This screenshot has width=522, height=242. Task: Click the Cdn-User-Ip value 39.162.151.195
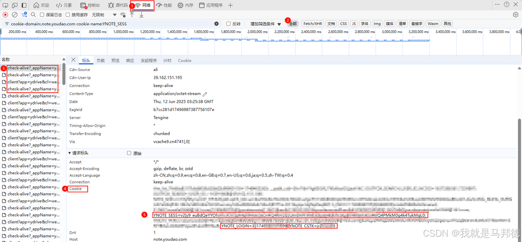point(168,78)
